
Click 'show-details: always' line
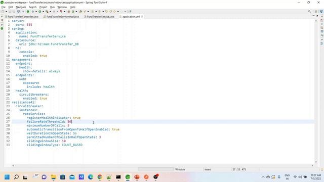click(x=42, y=71)
